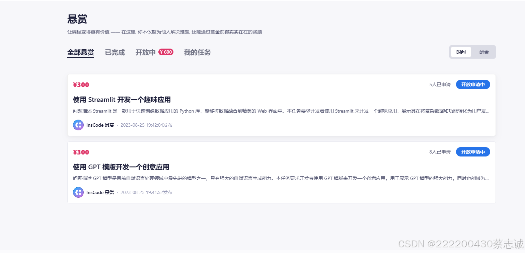Click InsCode avatar icon in the GPT card

point(78,192)
